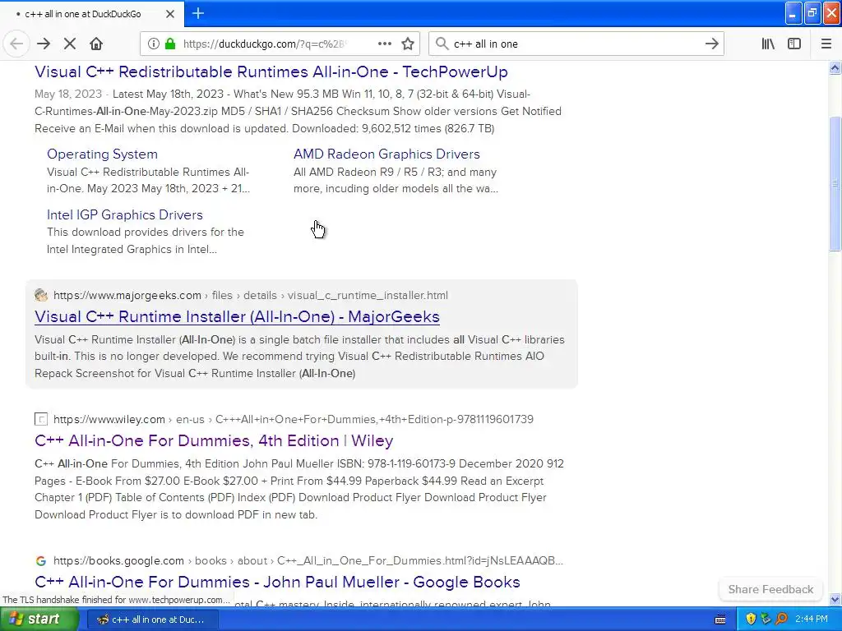Click the page scrollbar up arrow

835,67
